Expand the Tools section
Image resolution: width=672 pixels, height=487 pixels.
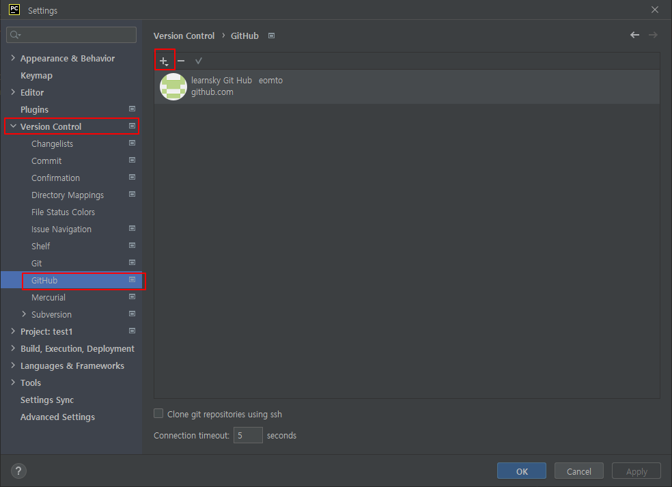pyautogui.click(x=13, y=382)
